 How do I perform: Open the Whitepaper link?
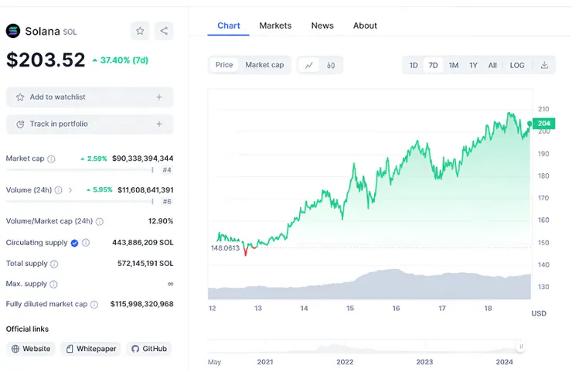coord(90,349)
